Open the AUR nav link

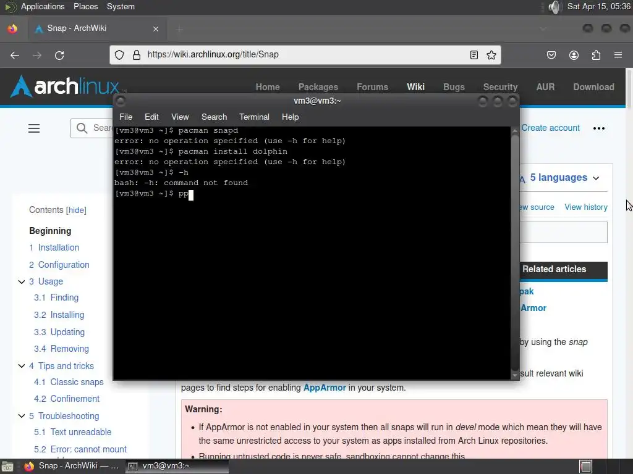pyautogui.click(x=545, y=87)
